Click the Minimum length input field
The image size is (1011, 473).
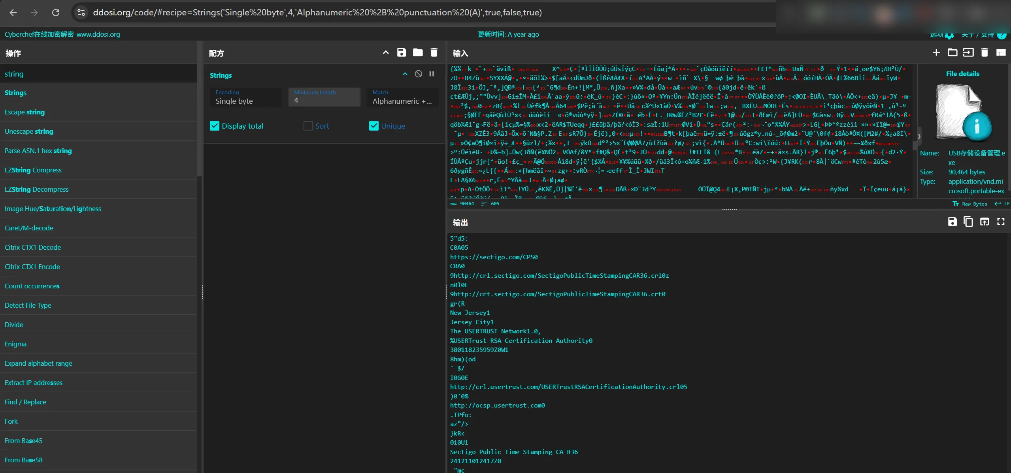pos(324,101)
